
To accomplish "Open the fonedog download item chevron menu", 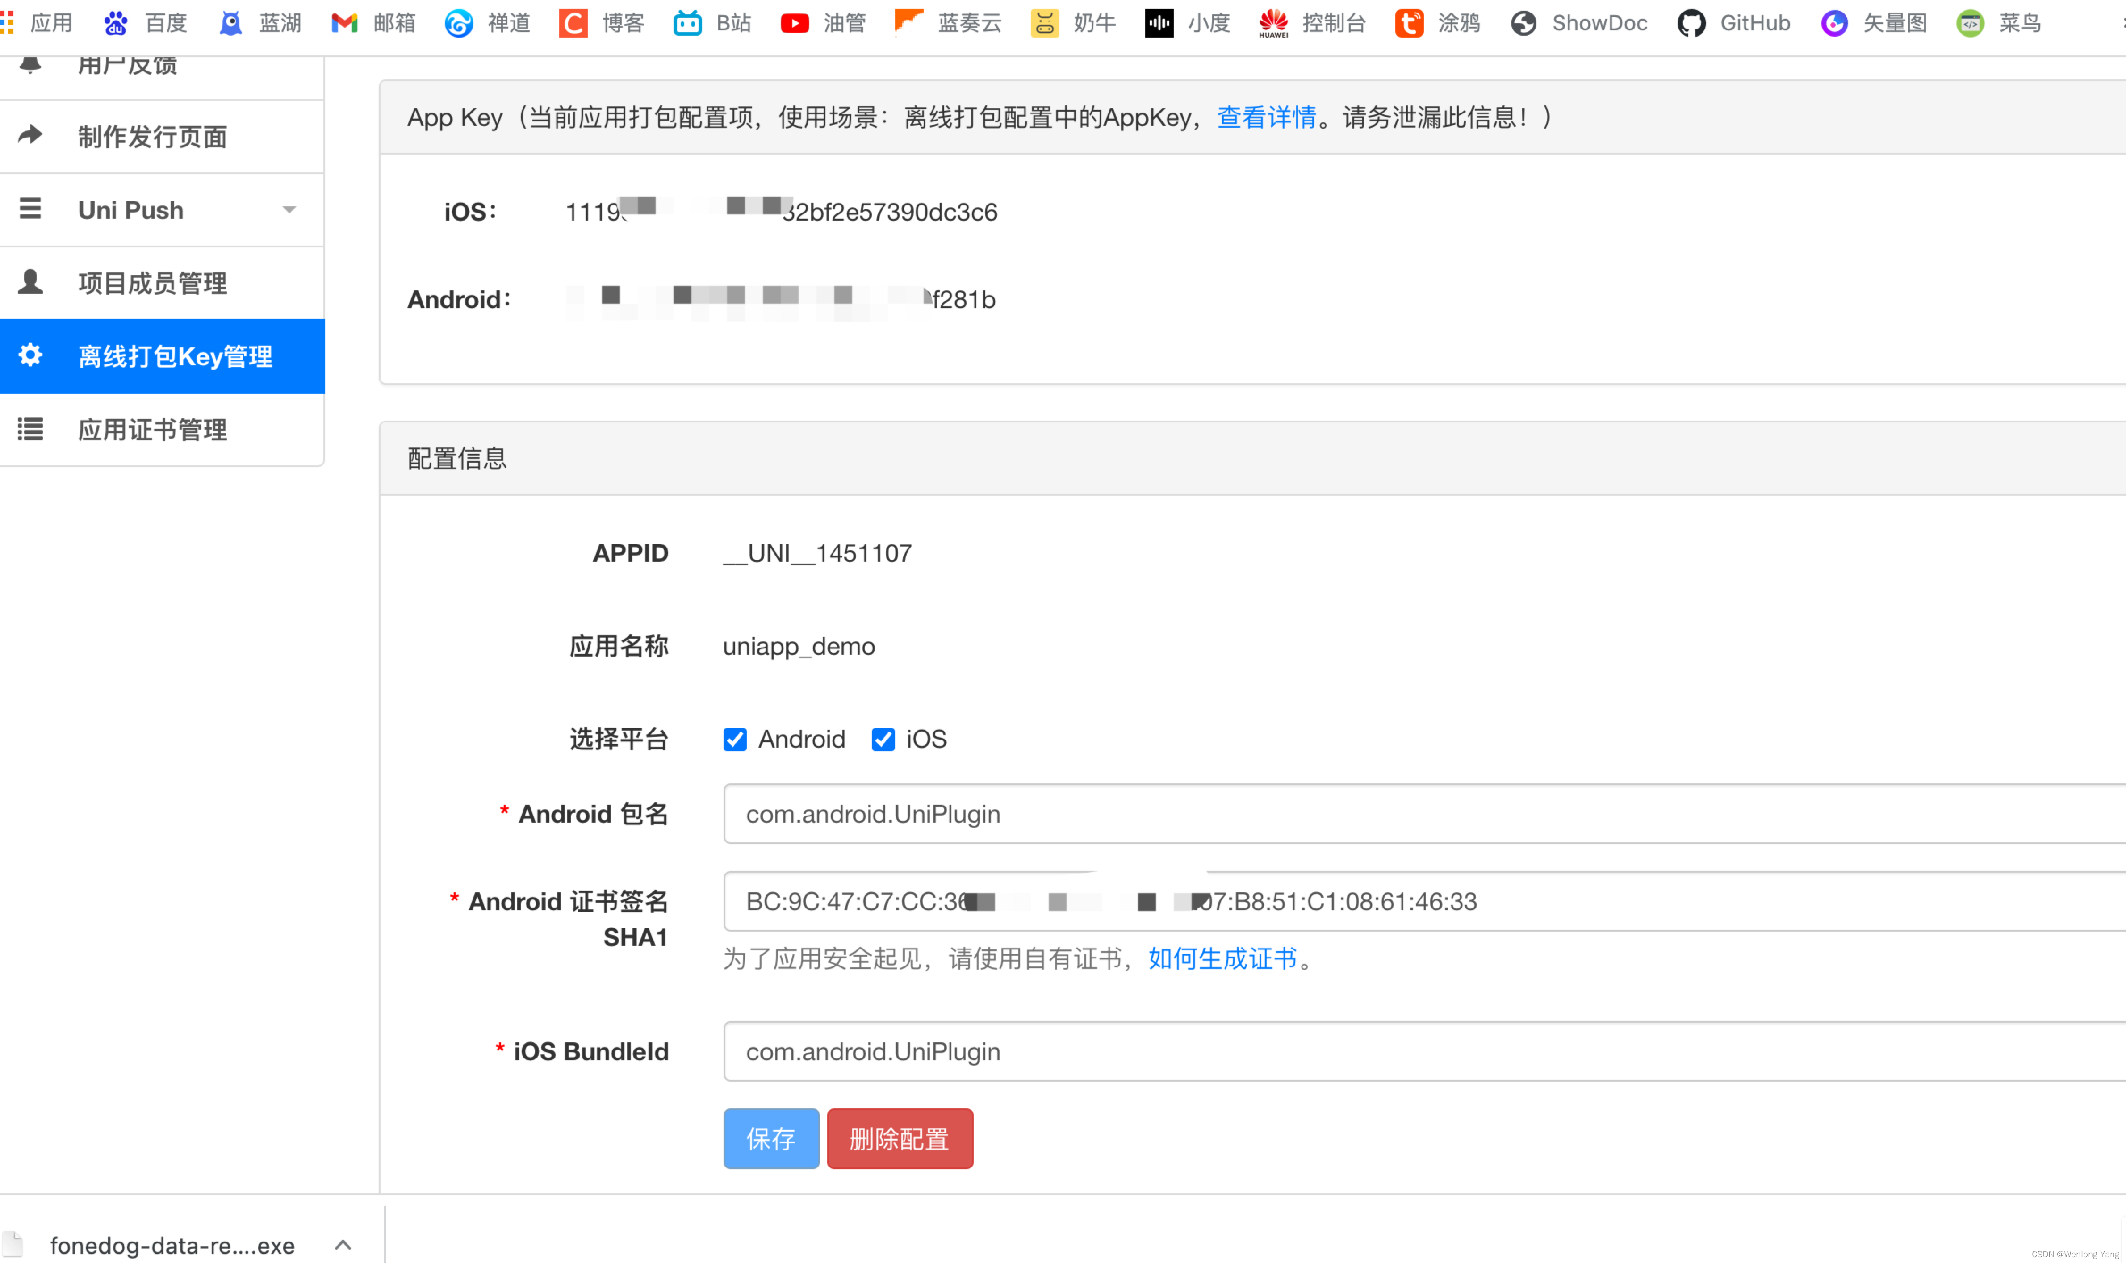I will [342, 1244].
